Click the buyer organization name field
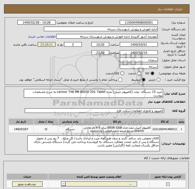The height and width of the screenshot is (189, 195). 101,29
